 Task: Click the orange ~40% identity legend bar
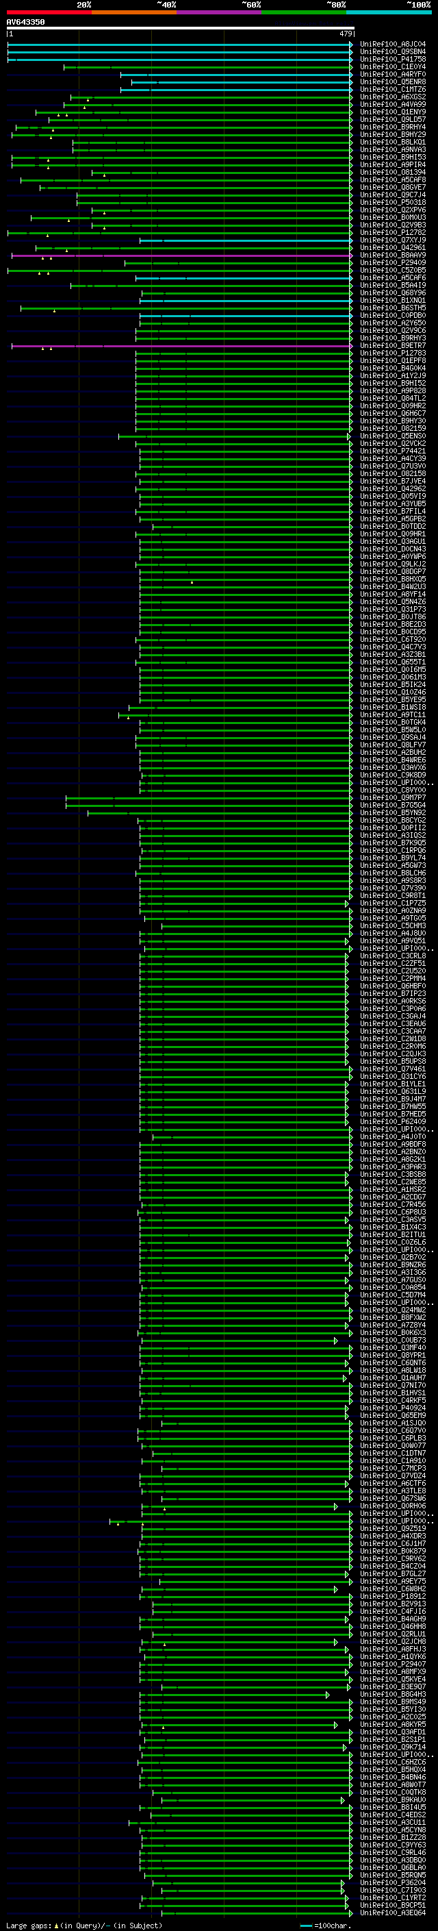tap(134, 12)
